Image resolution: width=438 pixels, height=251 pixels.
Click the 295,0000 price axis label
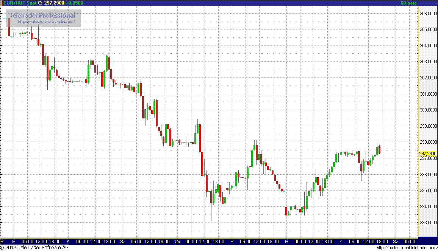[429, 190]
